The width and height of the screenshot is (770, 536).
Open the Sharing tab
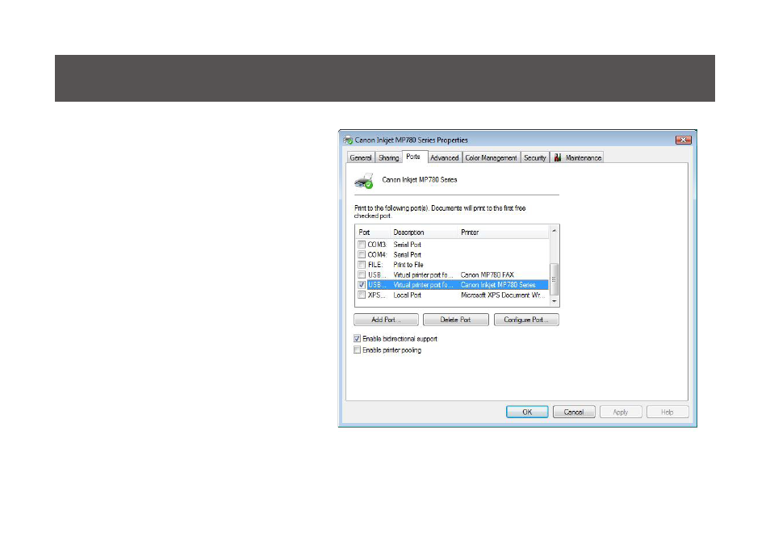[x=388, y=157]
